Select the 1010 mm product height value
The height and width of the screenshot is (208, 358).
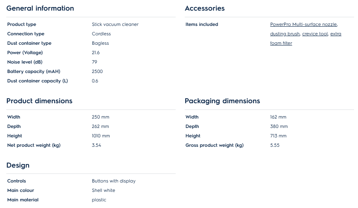(x=101, y=136)
